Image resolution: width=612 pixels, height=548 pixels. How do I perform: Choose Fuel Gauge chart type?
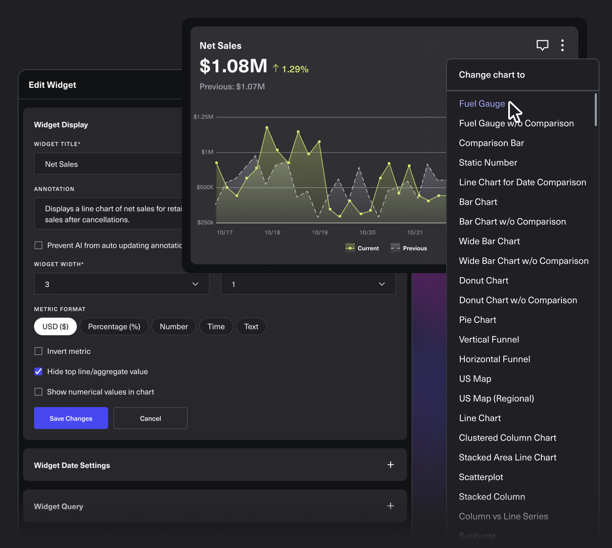pos(482,104)
